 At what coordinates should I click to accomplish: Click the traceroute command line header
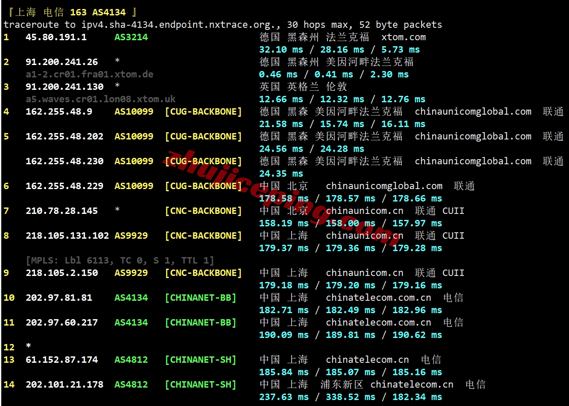[223, 25]
